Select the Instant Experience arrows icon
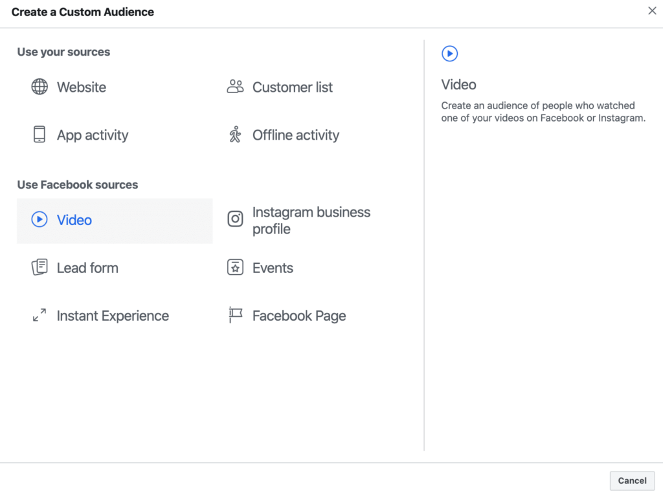The width and height of the screenshot is (663, 496). (39, 315)
